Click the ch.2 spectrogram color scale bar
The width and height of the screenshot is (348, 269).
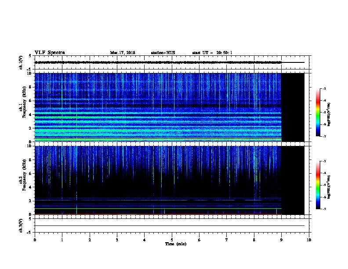(318, 185)
